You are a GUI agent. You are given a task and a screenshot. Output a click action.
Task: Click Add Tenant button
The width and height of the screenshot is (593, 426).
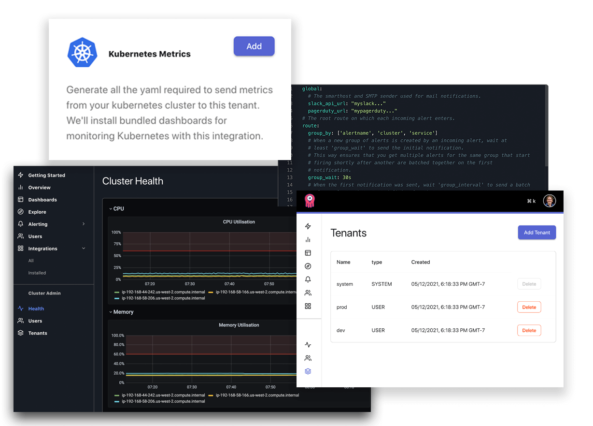point(537,233)
